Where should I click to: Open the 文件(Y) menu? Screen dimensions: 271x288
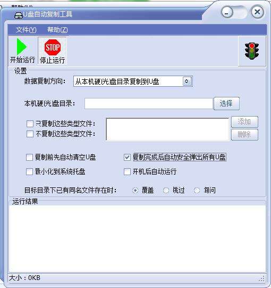tap(26, 30)
